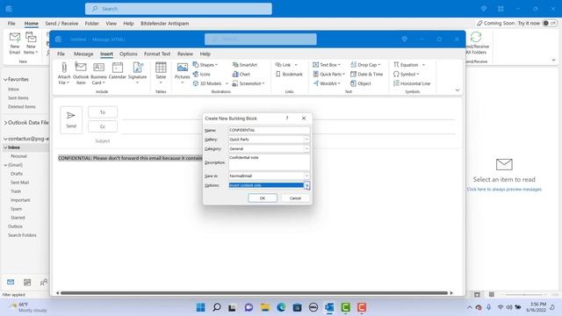This screenshot has width=562, height=316.
Task: Click the taskbar search icon
Action: coord(217,307)
